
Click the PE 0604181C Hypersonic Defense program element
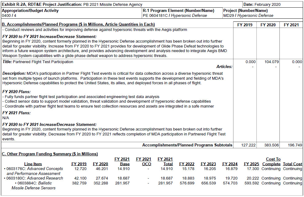coord(175,15)
